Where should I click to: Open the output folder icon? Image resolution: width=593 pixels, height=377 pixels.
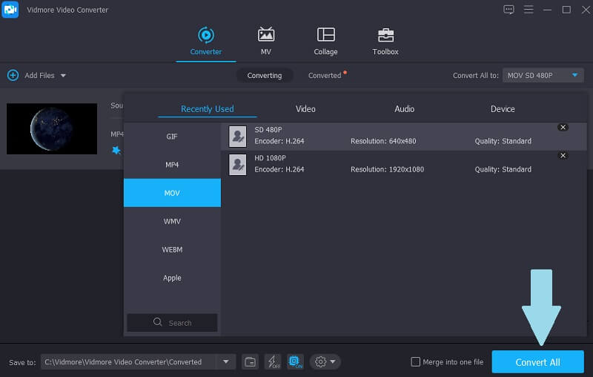[251, 361]
